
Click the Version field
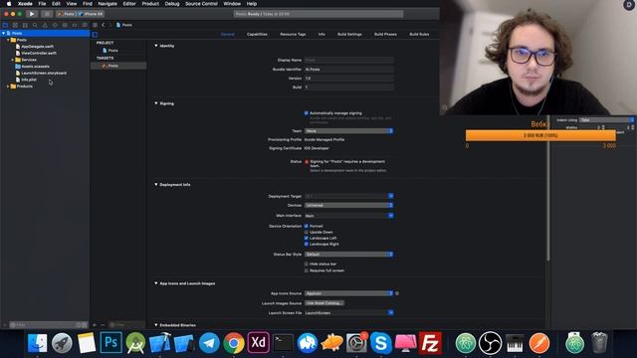[349, 79]
